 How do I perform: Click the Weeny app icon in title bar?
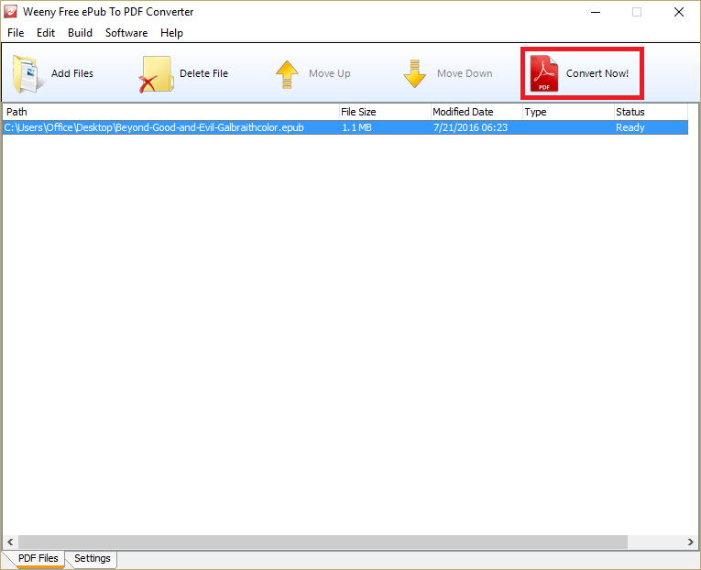(11, 12)
